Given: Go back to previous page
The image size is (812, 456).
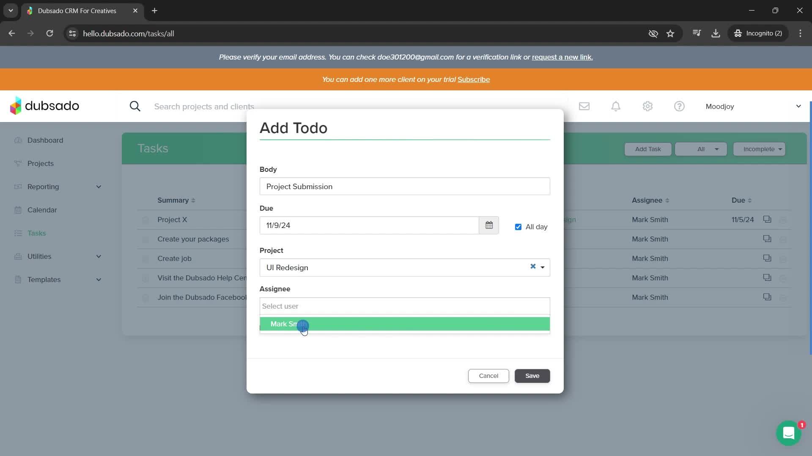Looking at the screenshot, I should tap(12, 33).
